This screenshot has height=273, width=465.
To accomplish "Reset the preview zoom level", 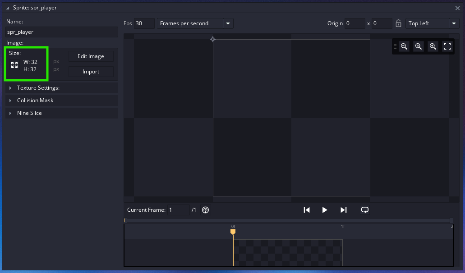I will (419, 46).
